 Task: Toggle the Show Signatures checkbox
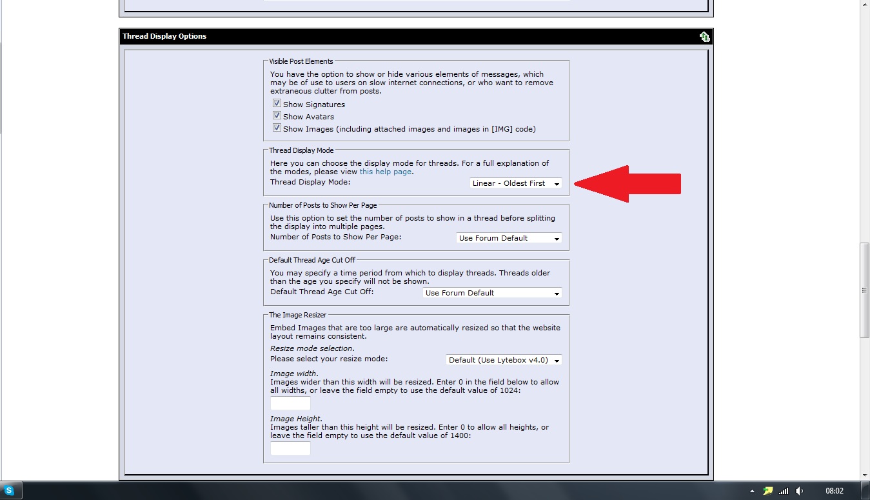(277, 104)
